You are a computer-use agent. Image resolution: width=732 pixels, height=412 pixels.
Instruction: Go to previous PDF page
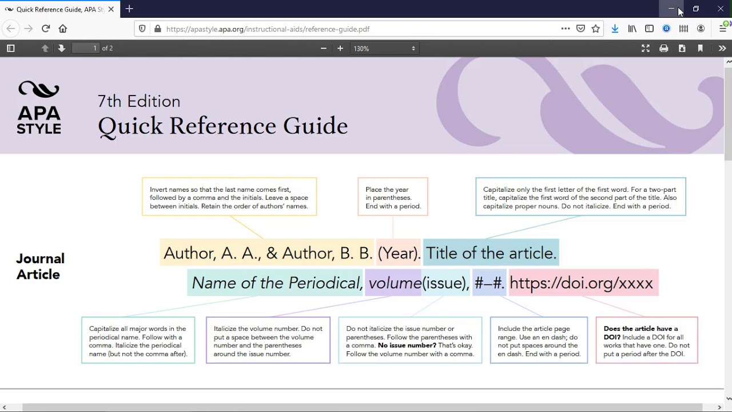point(45,49)
